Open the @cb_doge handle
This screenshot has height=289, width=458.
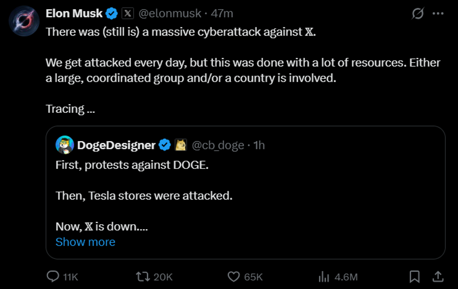pyautogui.click(x=217, y=144)
